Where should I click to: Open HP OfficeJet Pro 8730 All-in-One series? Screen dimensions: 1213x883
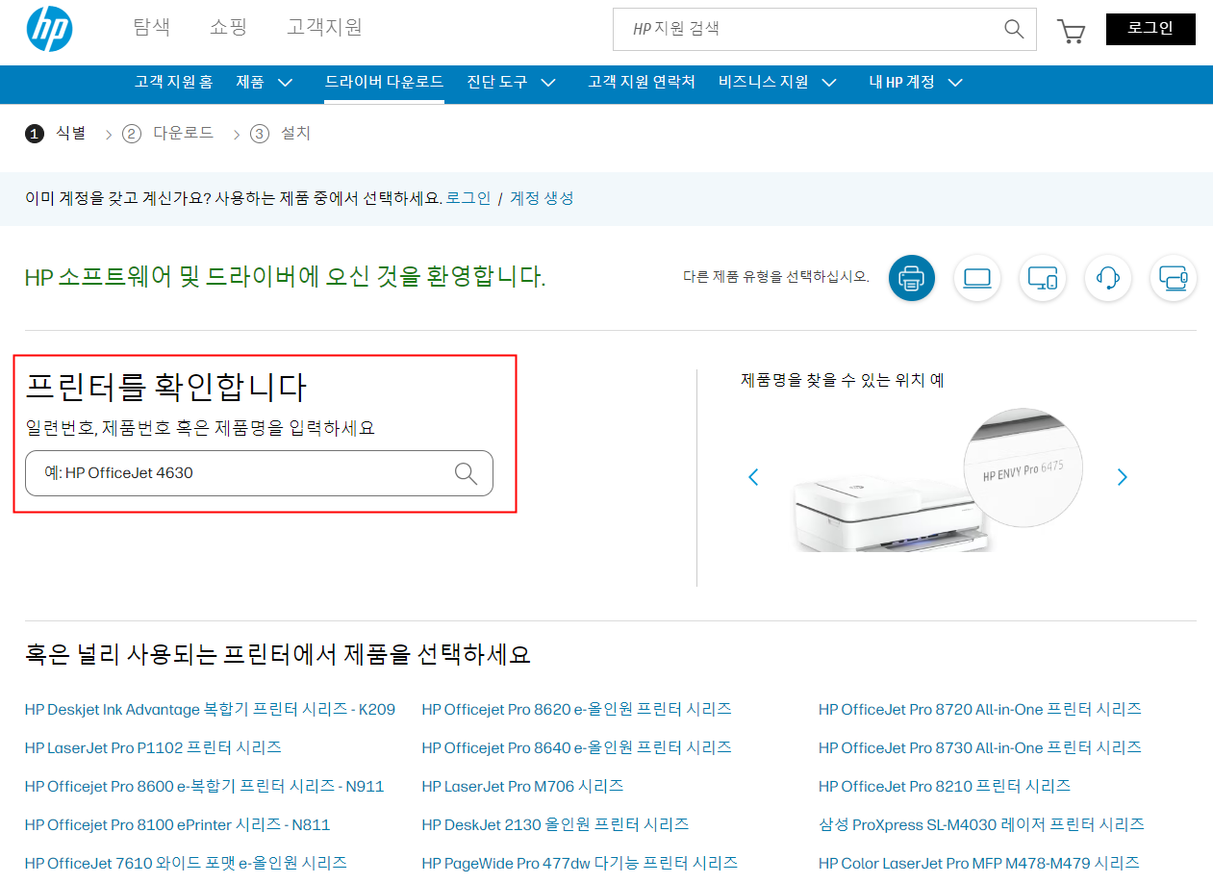coord(979,748)
